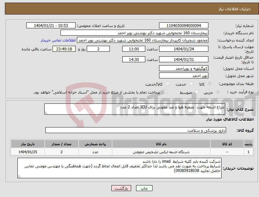The image size is (259, 197).
Task: Click the deadline time field 11:00
Action: pos(134,49)
